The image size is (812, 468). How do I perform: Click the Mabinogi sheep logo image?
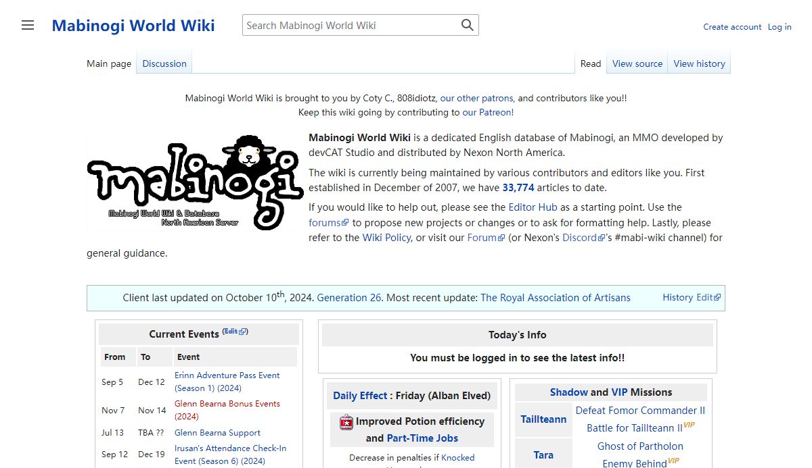pos(195,182)
